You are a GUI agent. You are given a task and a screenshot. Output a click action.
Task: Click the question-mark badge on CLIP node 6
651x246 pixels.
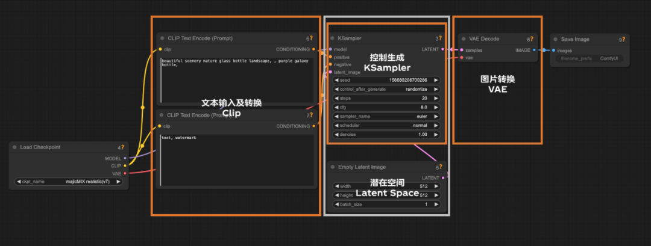(x=311, y=38)
